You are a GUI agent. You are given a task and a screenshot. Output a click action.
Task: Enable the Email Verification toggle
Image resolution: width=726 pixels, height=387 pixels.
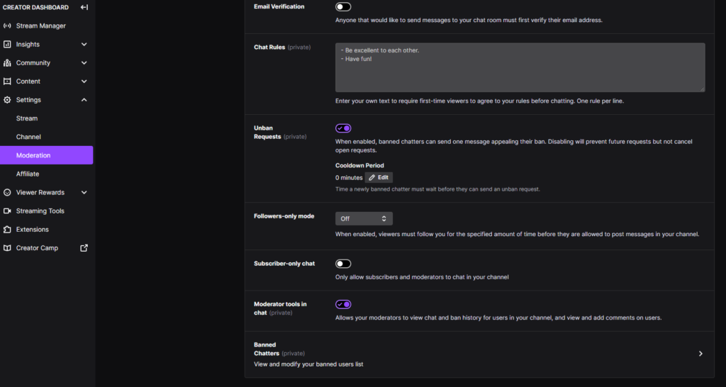pyautogui.click(x=343, y=7)
